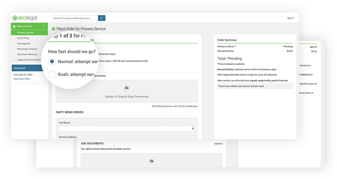Open Process Service in sidebar
The height and width of the screenshot is (179, 337).
[x=25, y=33]
